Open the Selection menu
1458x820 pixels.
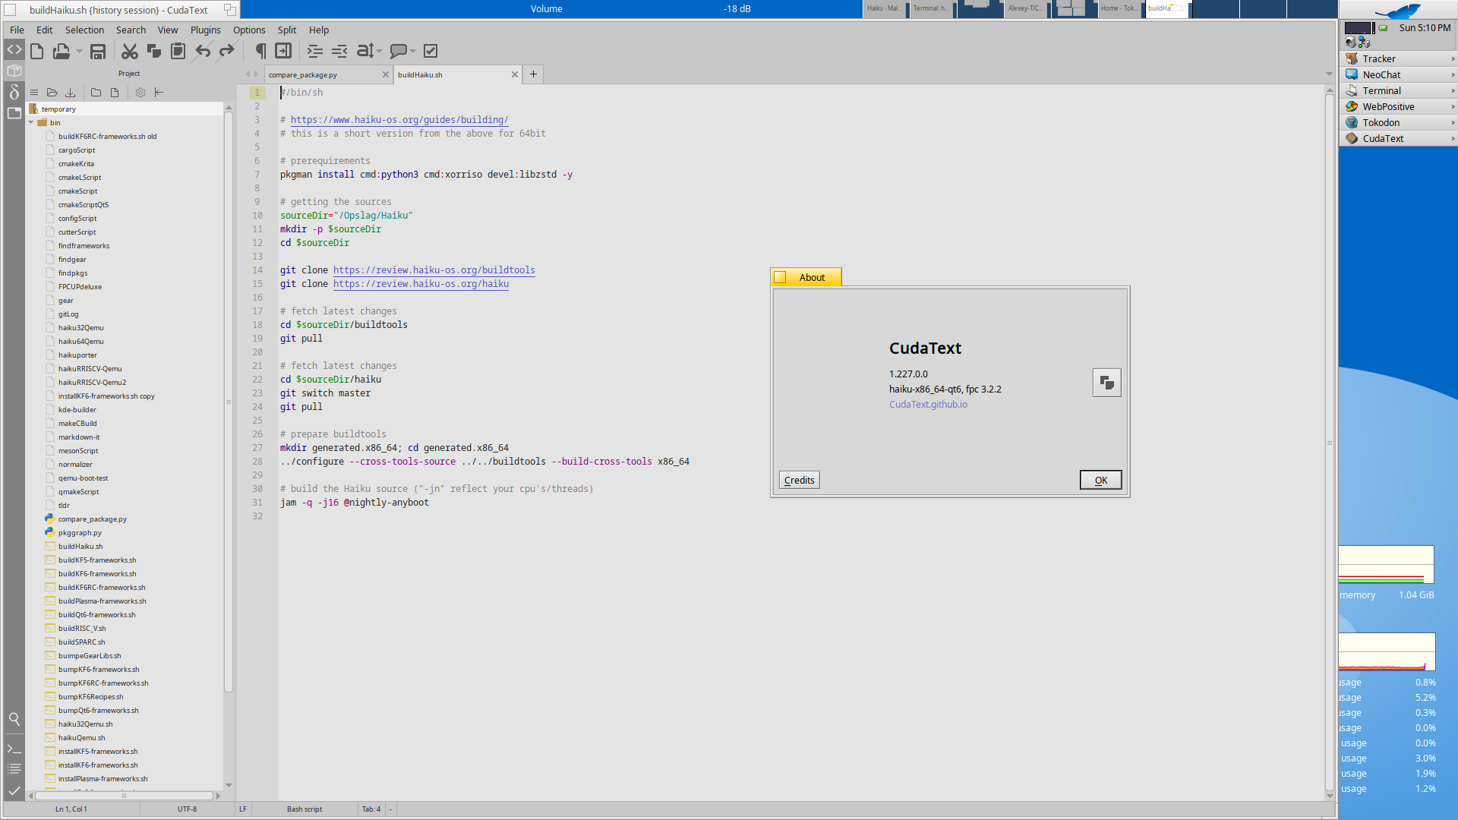point(84,30)
